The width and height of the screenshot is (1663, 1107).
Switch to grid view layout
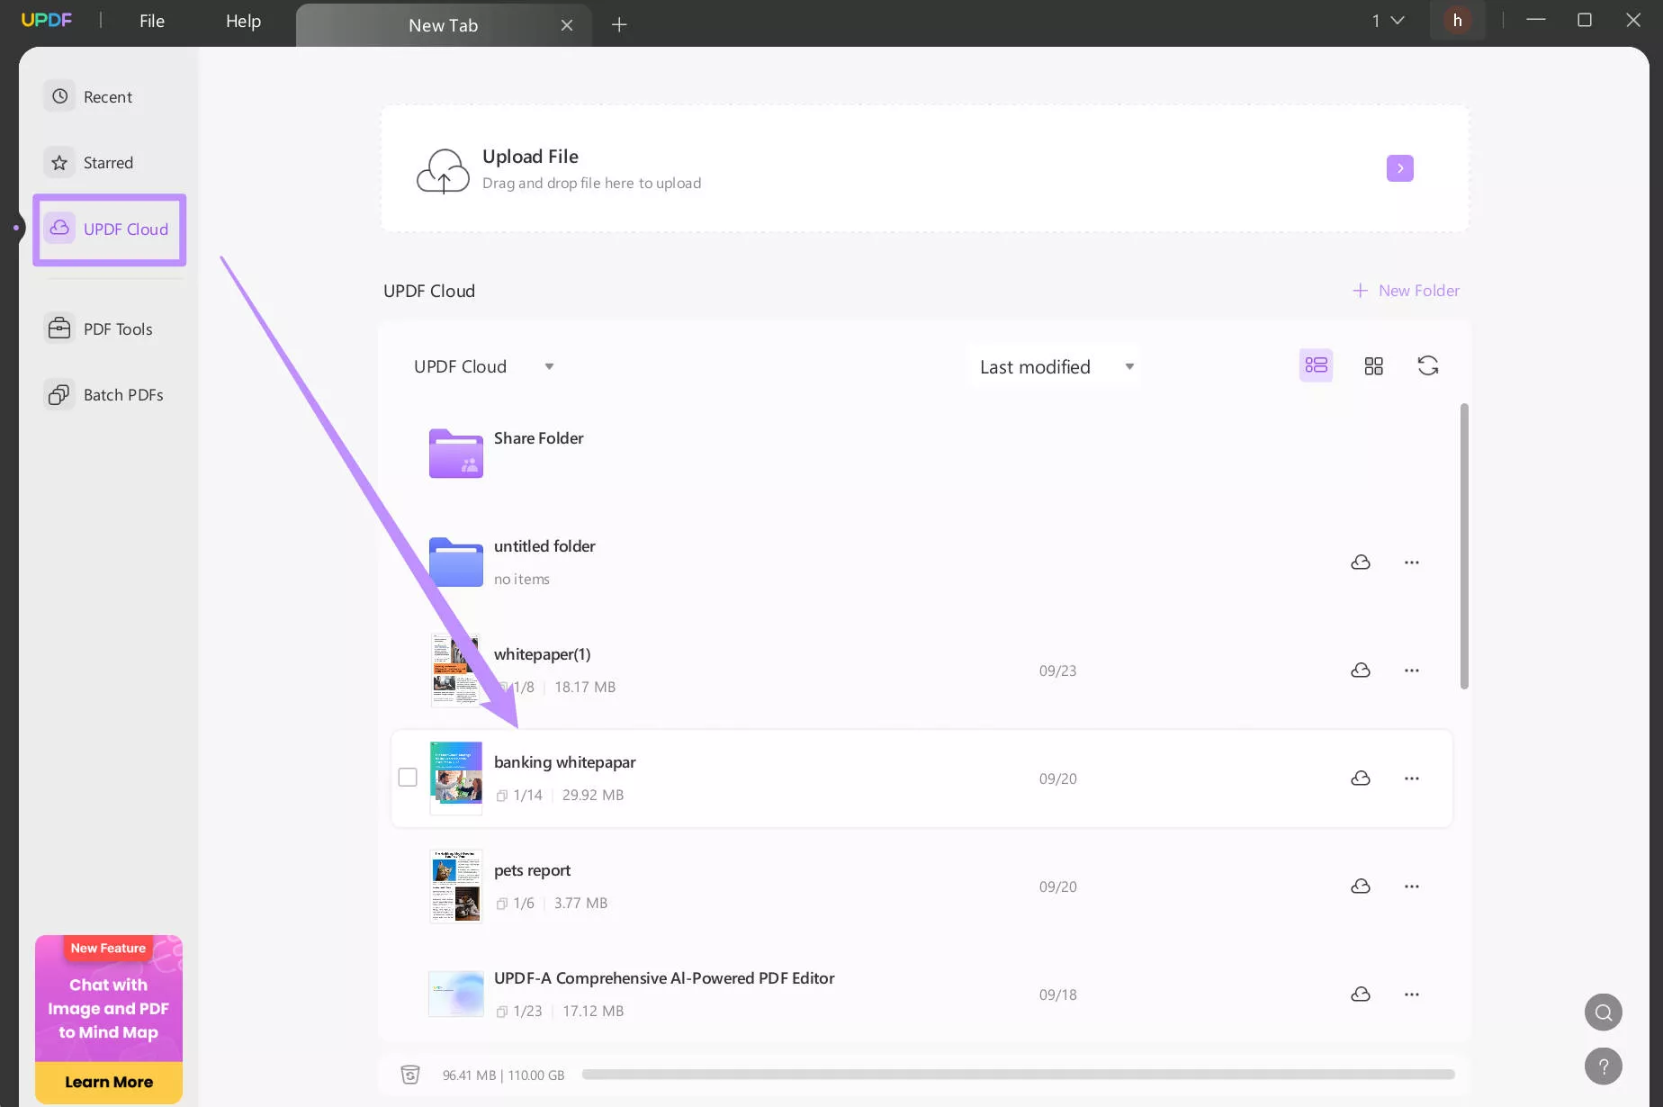tap(1373, 365)
